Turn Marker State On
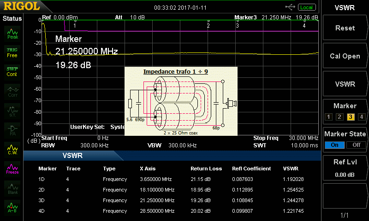Screen dimensions: 369x221 [334, 145]
